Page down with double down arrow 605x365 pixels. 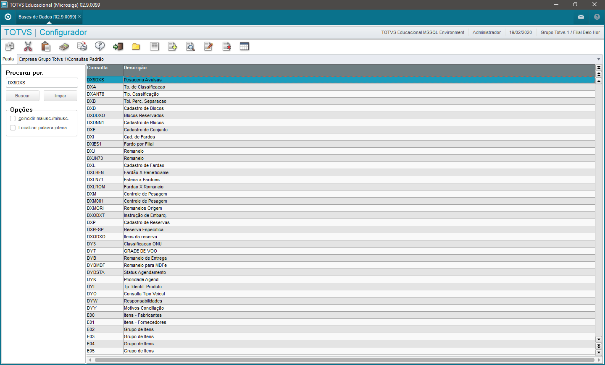pos(599,346)
